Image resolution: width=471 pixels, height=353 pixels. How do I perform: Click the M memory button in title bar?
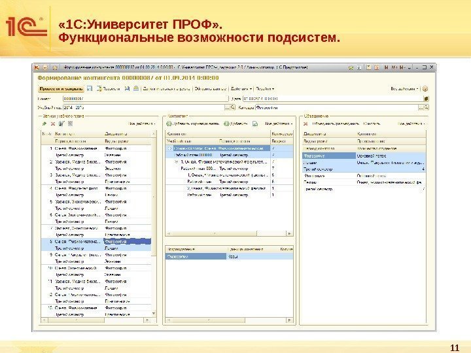click(387, 67)
